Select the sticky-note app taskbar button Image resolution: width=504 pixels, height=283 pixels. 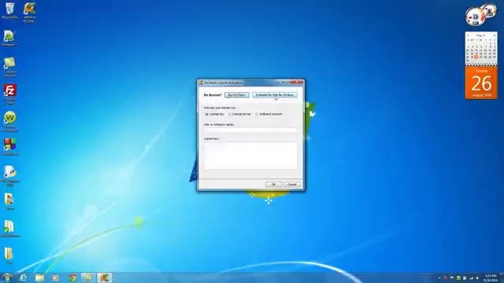88,277
